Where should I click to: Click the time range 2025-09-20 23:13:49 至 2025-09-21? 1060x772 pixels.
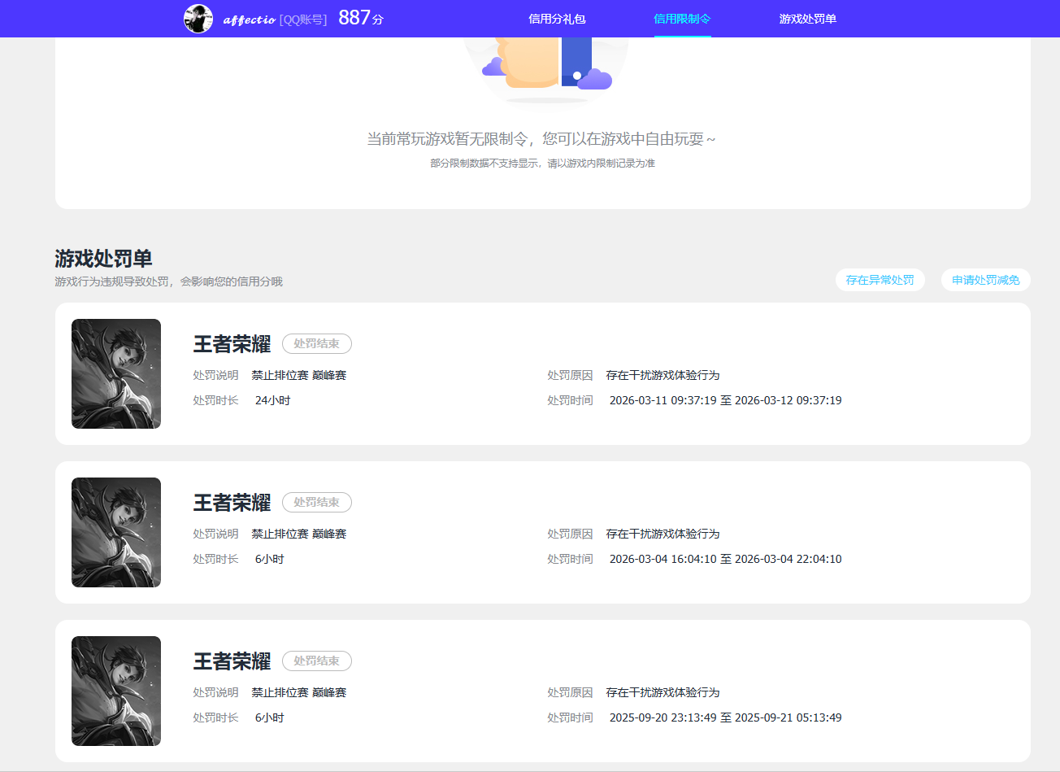(725, 717)
